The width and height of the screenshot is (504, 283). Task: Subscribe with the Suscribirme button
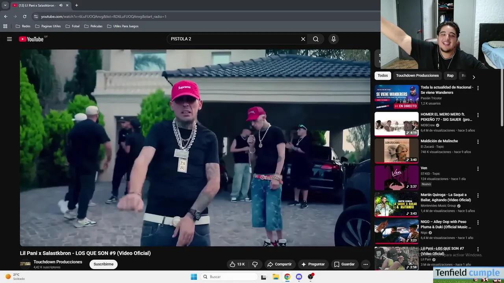point(104,264)
